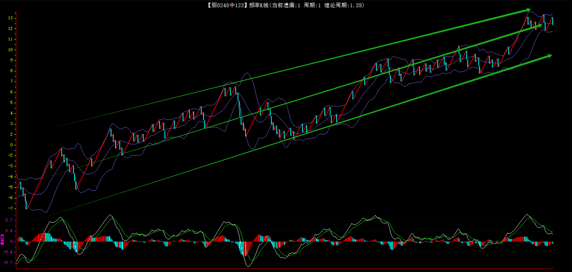572x272 pixels.
Task: Click the -3 label on the K-line axis
Action: 11,166
